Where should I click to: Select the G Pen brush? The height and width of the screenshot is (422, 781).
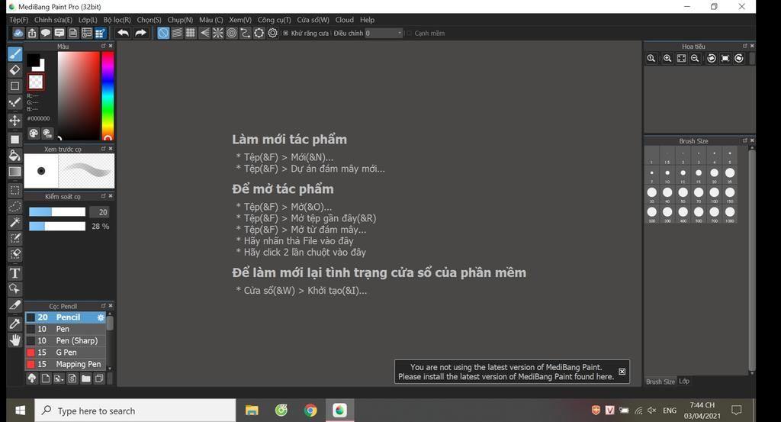(x=66, y=353)
